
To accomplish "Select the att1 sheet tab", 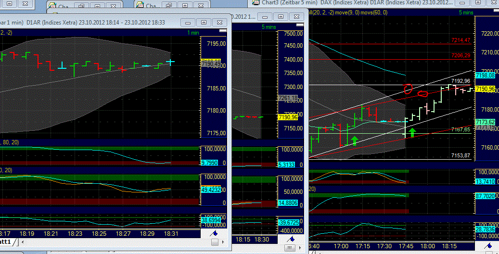I will (x=6, y=242).
